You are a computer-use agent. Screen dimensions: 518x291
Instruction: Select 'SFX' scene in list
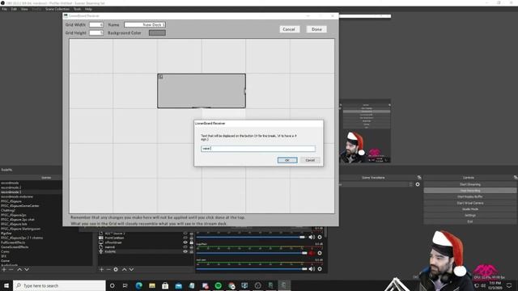tap(3, 256)
